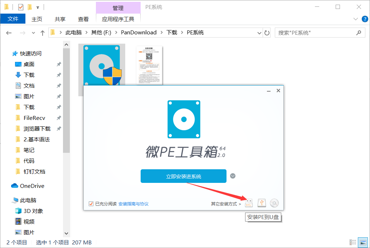Go up one folder level arrow
Image resolution: width=370 pixels, height=248 pixels.
43,33
